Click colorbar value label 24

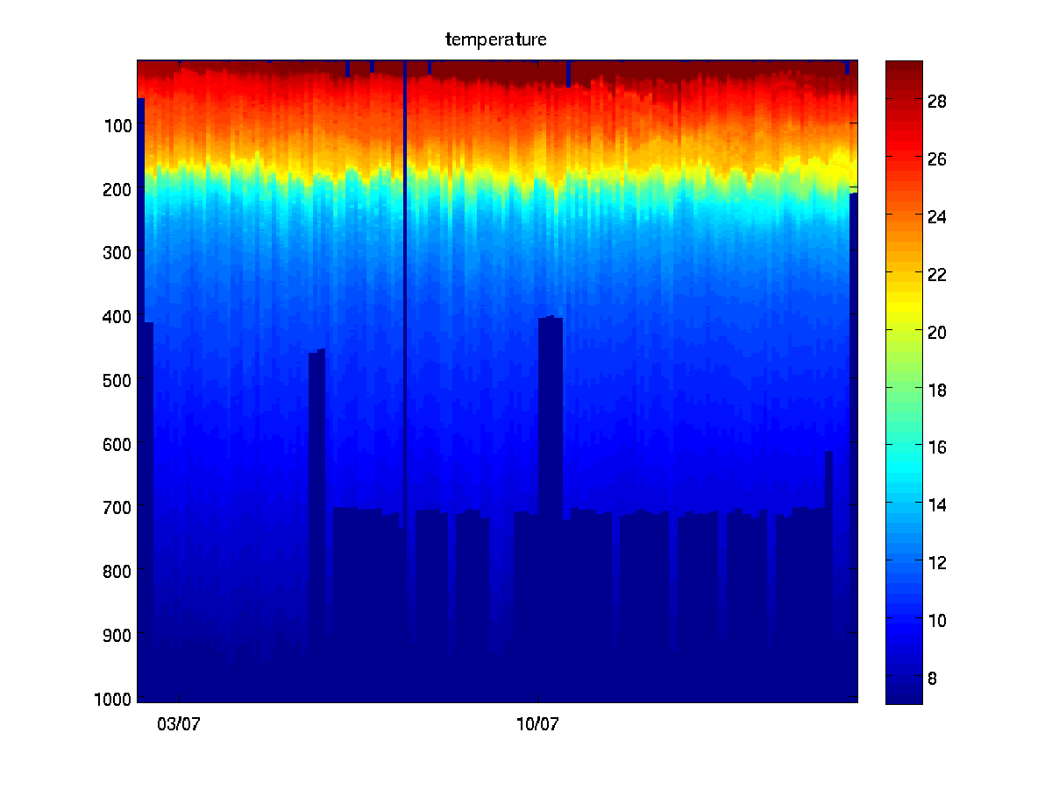tap(938, 216)
